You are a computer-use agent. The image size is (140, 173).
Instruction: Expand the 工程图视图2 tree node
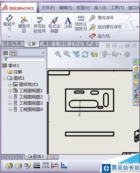[10, 97]
